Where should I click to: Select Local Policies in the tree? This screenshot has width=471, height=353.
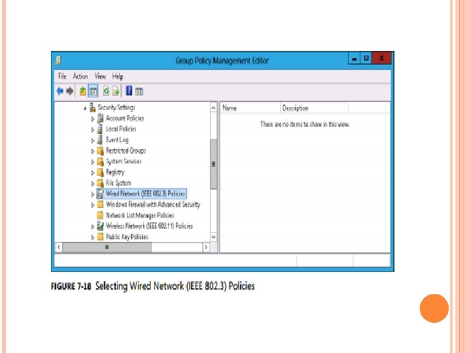pyautogui.click(x=121, y=129)
